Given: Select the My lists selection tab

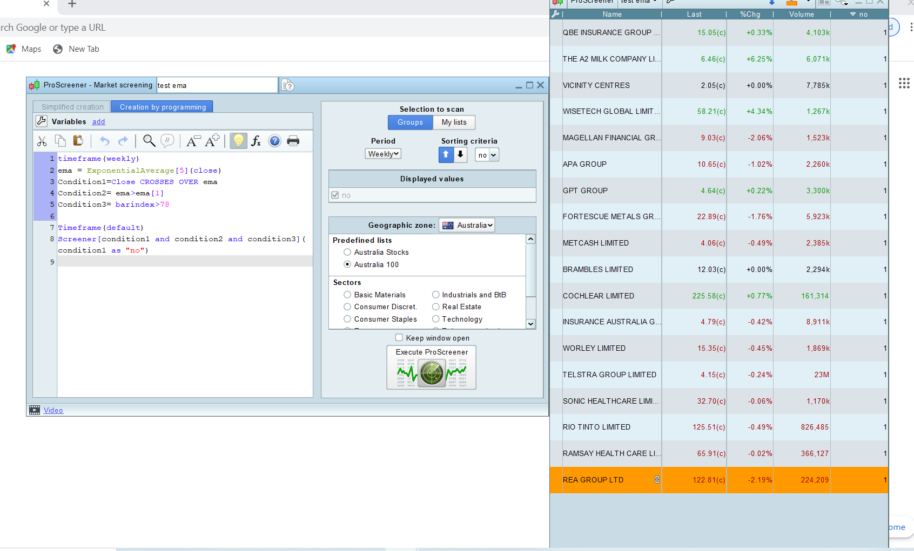Looking at the screenshot, I should click(x=454, y=123).
